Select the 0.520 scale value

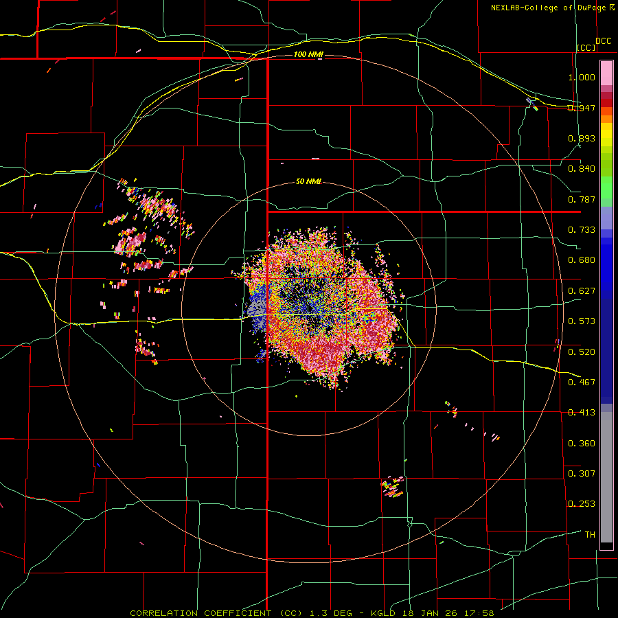(x=582, y=352)
